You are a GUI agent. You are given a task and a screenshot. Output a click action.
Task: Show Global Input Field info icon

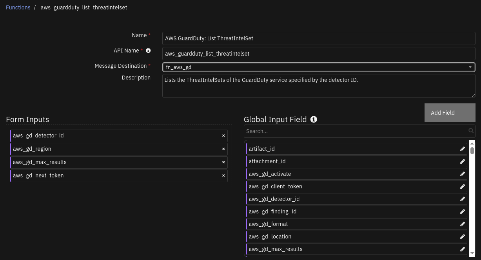314,119
